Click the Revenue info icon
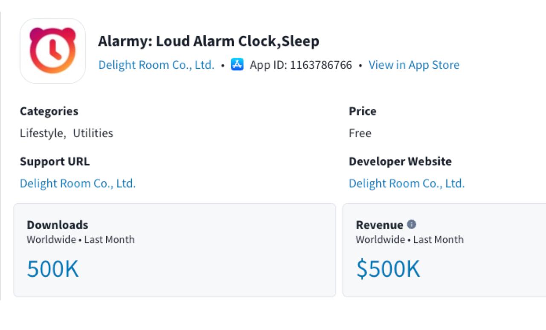The height and width of the screenshot is (330, 546). pyautogui.click(x=411, y=224)
